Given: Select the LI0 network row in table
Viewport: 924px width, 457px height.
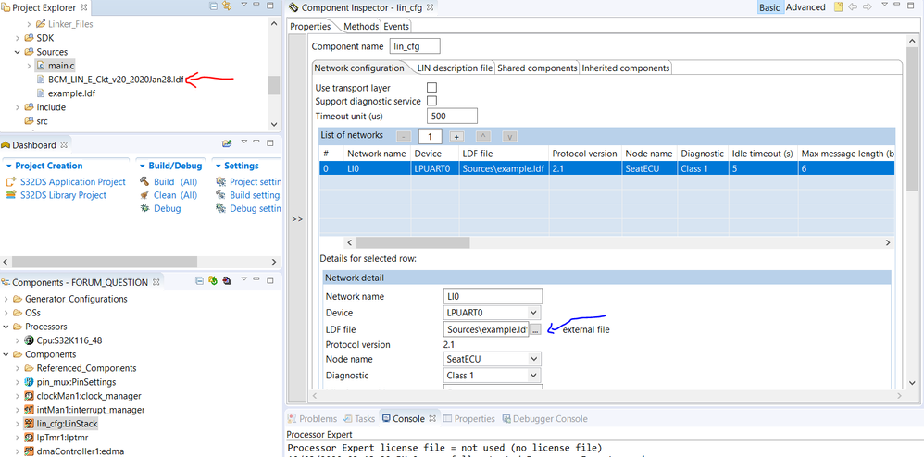Looking at the screenshot, I should tap(607, 169).
